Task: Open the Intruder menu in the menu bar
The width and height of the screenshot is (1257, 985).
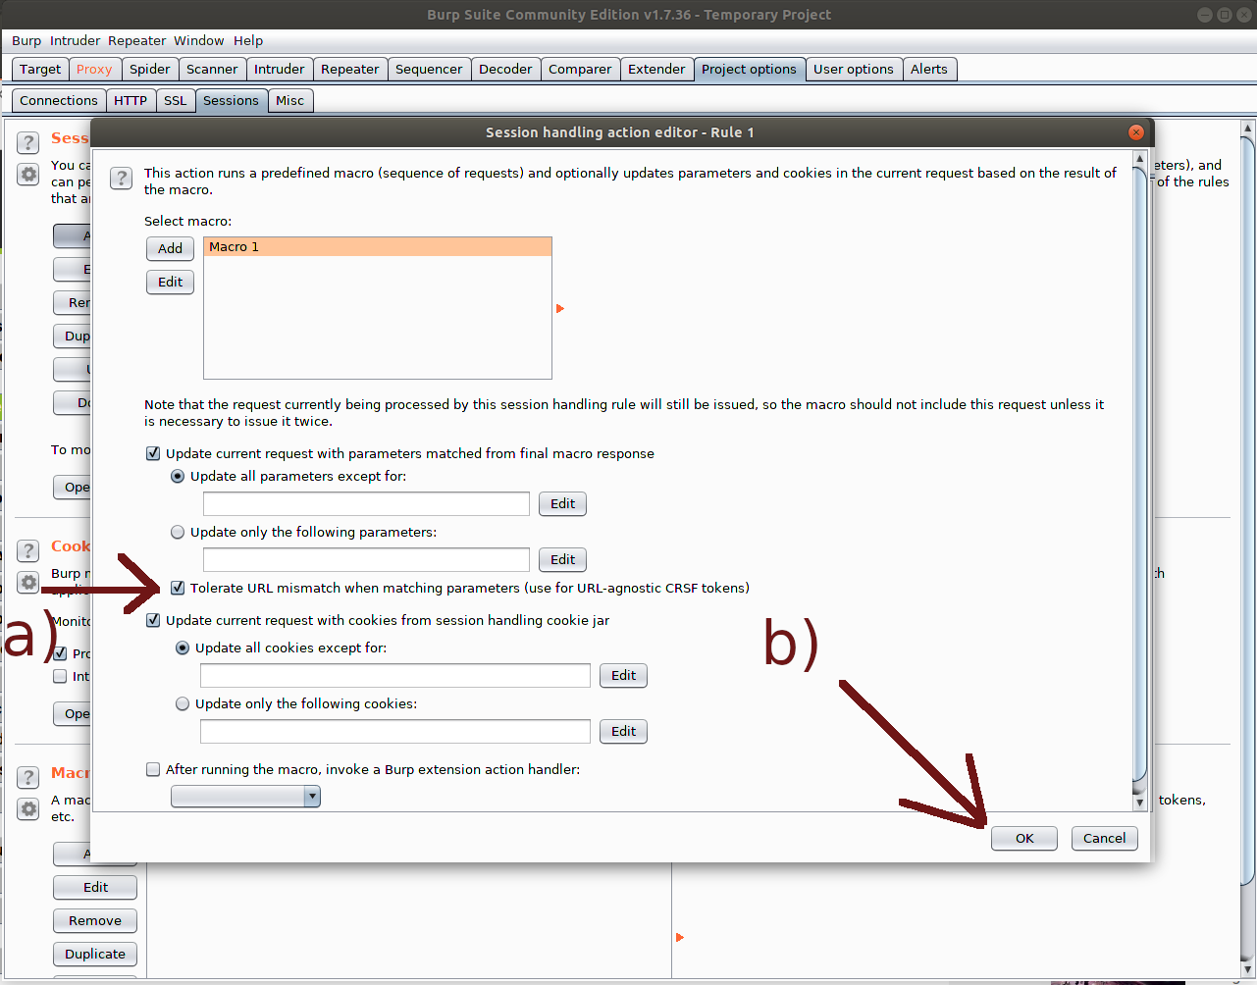Action: pos(75,40)
